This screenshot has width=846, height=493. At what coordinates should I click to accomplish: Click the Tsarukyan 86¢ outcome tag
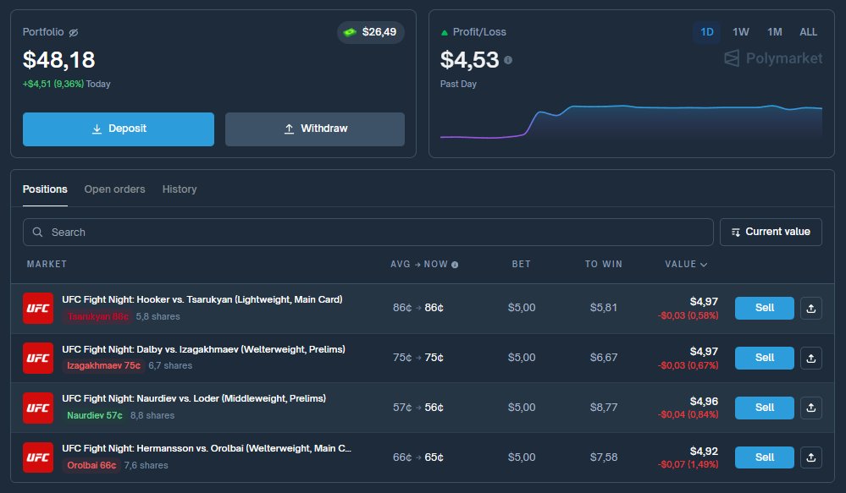point(97,317)
